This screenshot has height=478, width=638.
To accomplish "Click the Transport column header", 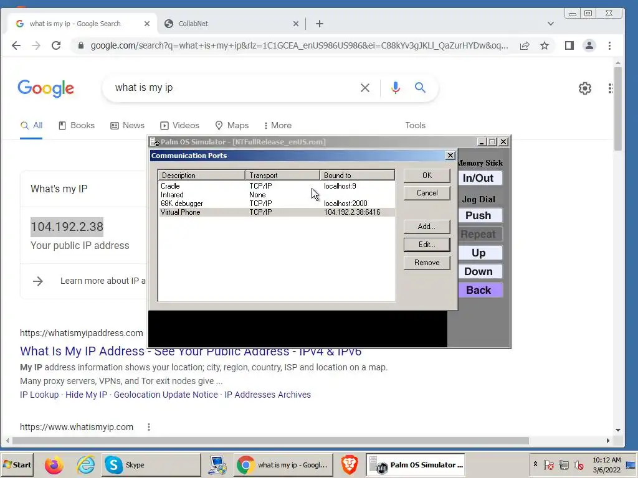I will [282, 175].
